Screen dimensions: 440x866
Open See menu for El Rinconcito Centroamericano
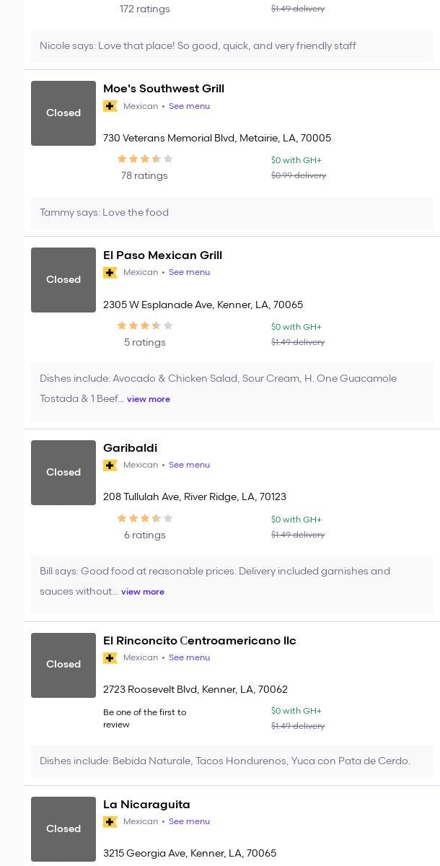pyautogui.click(x=189, y=658)
